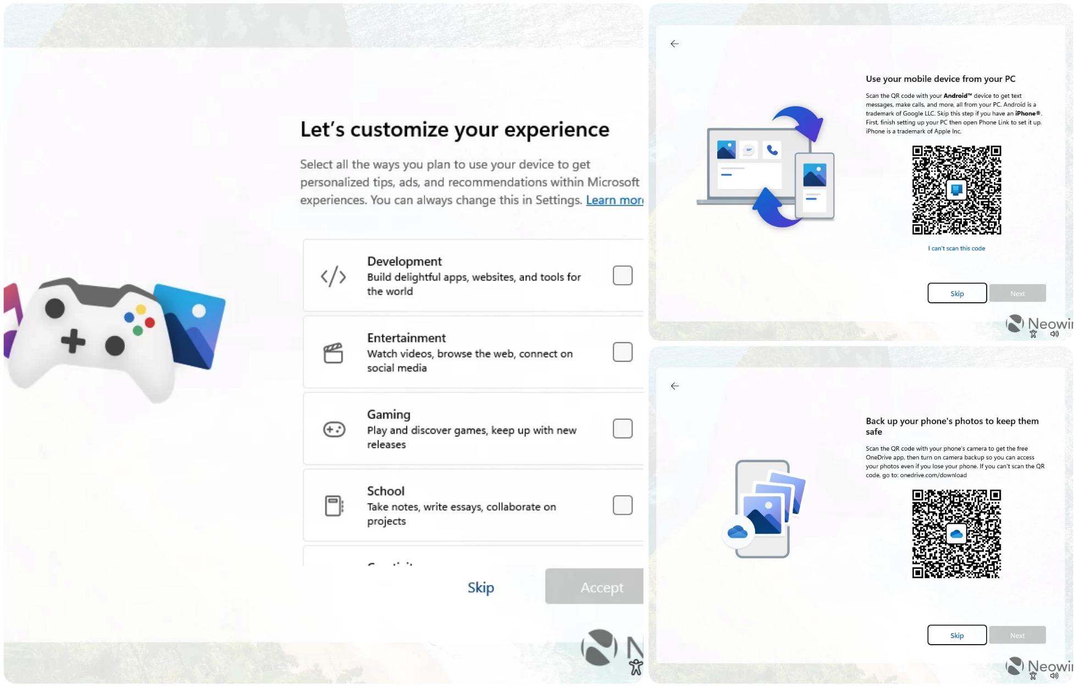Go back from the Phone Link screen

[675, 44]
